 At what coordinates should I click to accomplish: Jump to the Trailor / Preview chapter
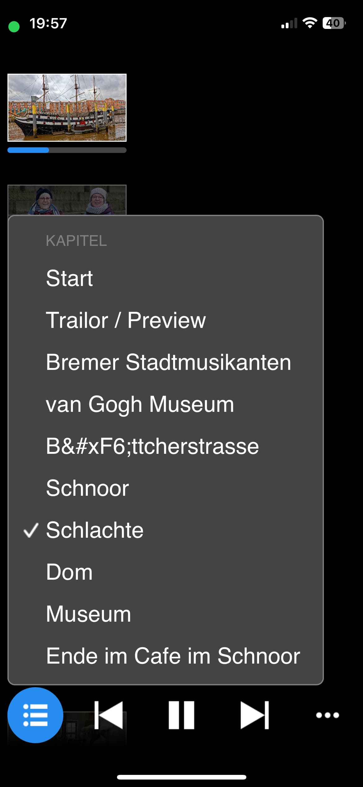[x=166, y=320]
